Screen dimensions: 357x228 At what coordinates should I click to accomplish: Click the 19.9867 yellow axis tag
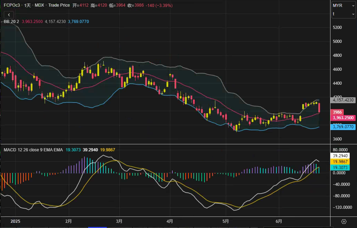pyautogui.click(x=340, y=161)
